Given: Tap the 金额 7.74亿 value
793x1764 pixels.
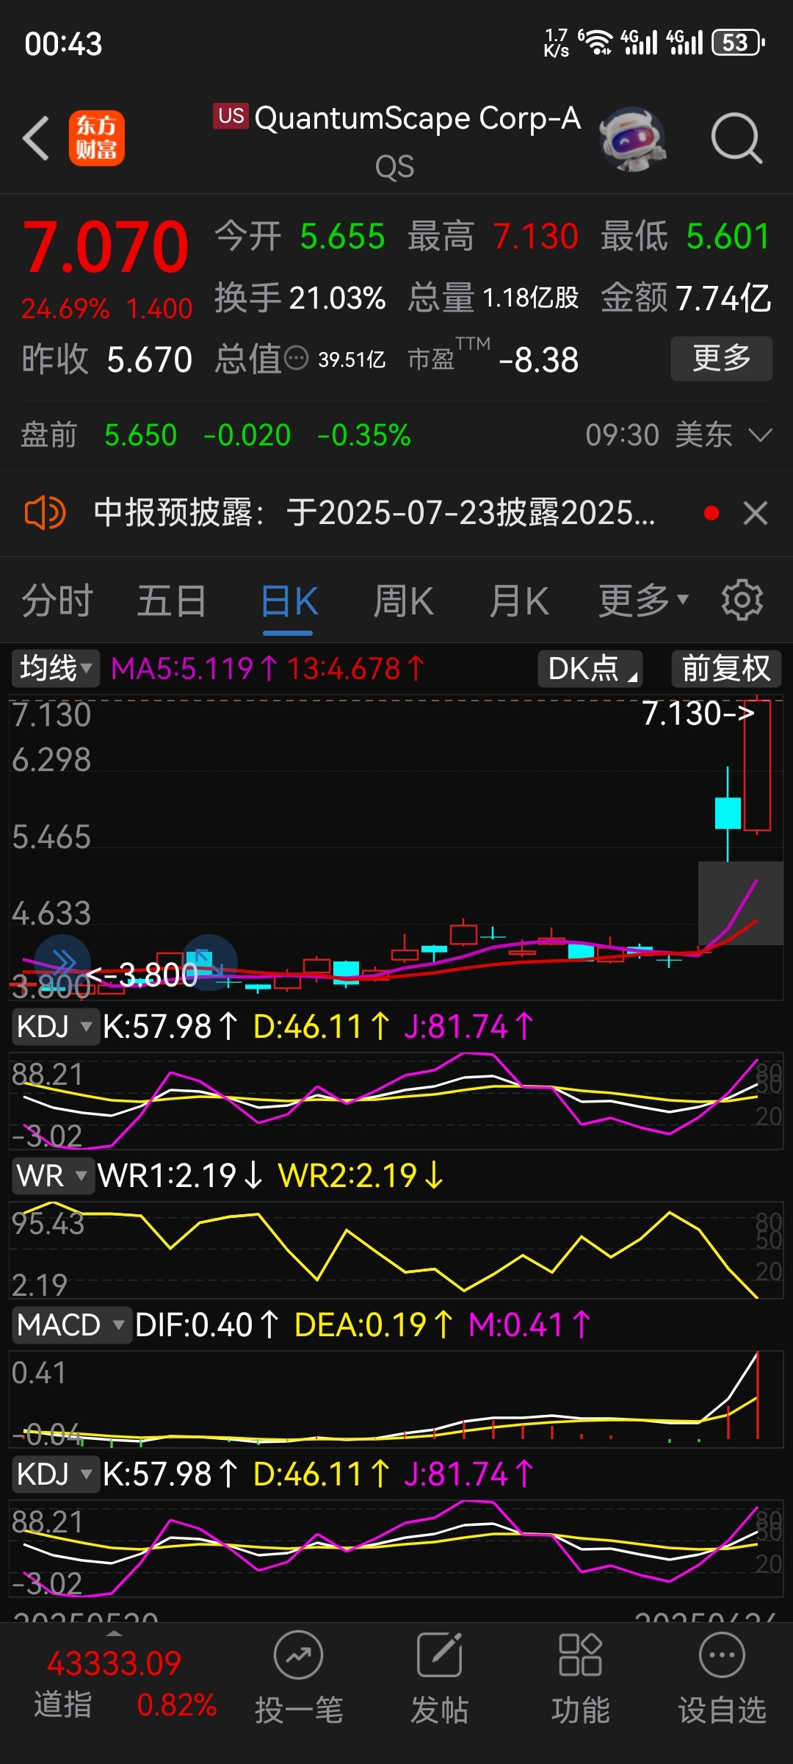Looking at the screenshot, I should coord(723,298).
